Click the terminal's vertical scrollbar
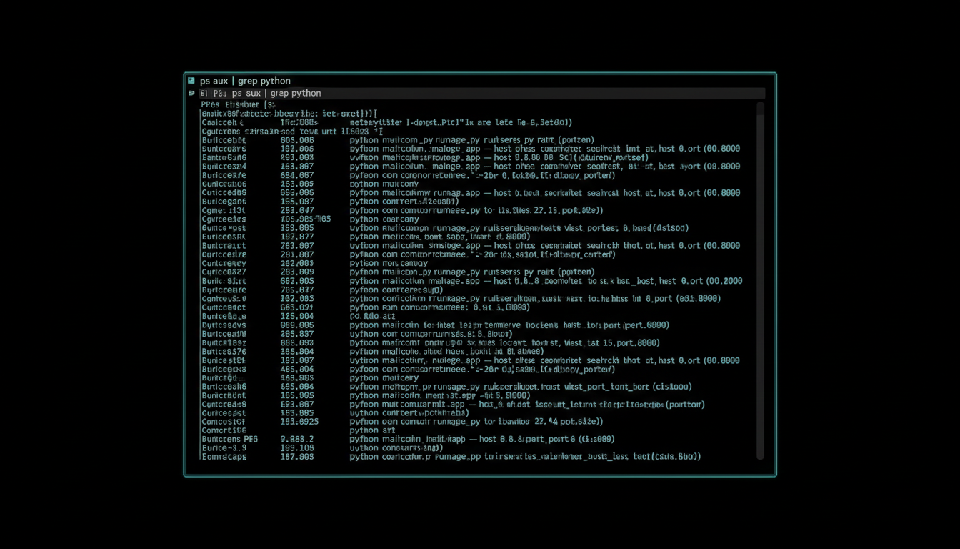Screen dimensions: 960x549 pos(760,280)
